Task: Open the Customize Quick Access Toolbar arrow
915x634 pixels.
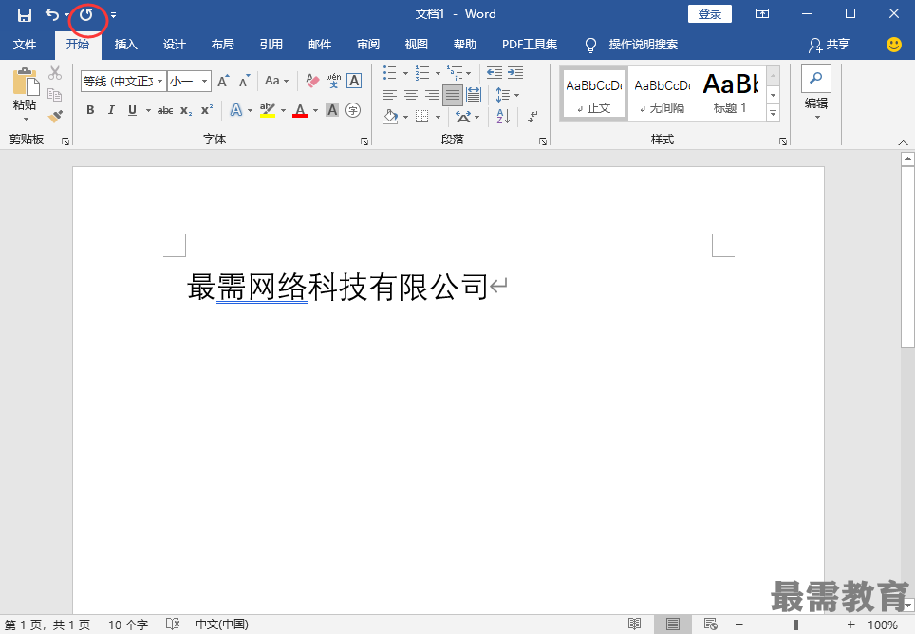Action: click(113, 15)
